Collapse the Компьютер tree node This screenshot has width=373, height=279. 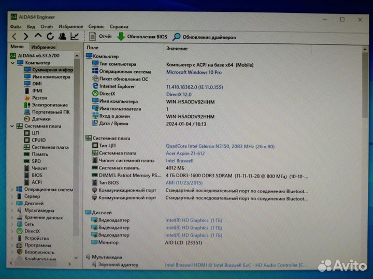(x=12, y=63)
